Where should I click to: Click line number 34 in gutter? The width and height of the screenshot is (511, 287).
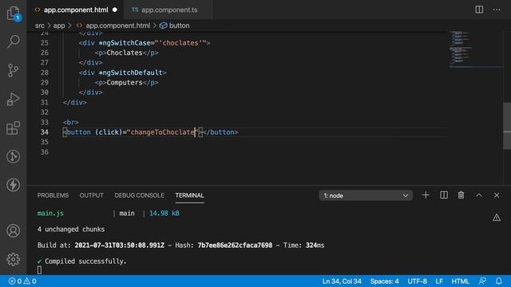(45, 132)
